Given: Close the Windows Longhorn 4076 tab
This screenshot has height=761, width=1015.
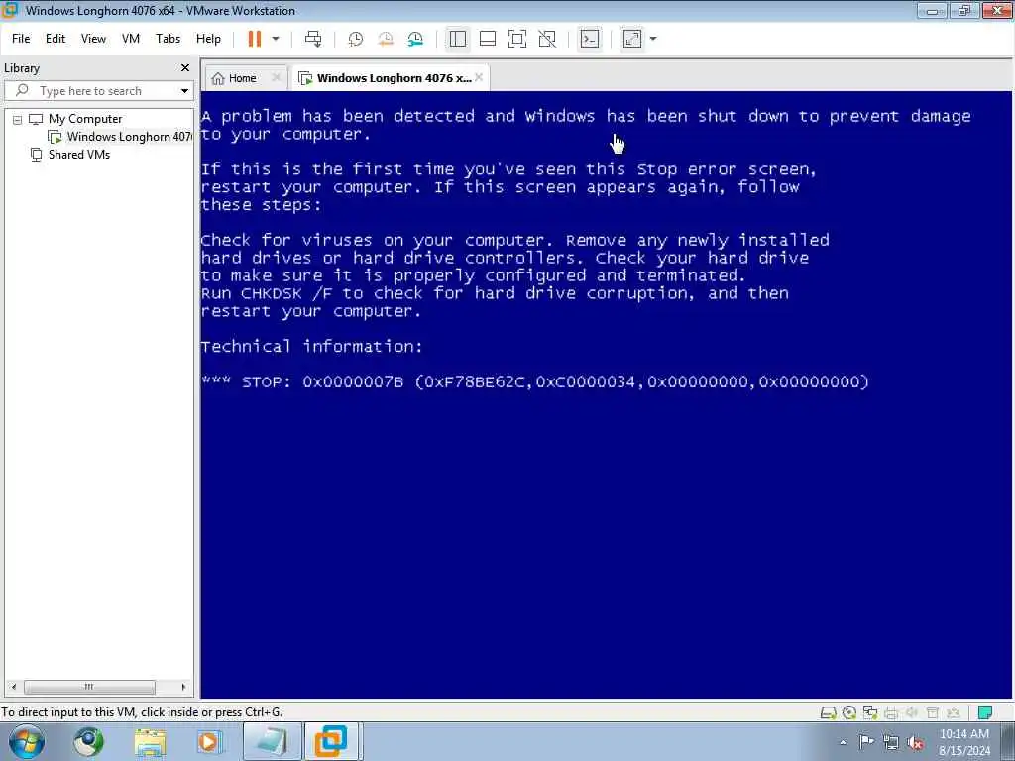Looking at the screenshot, I should [479, 77].
